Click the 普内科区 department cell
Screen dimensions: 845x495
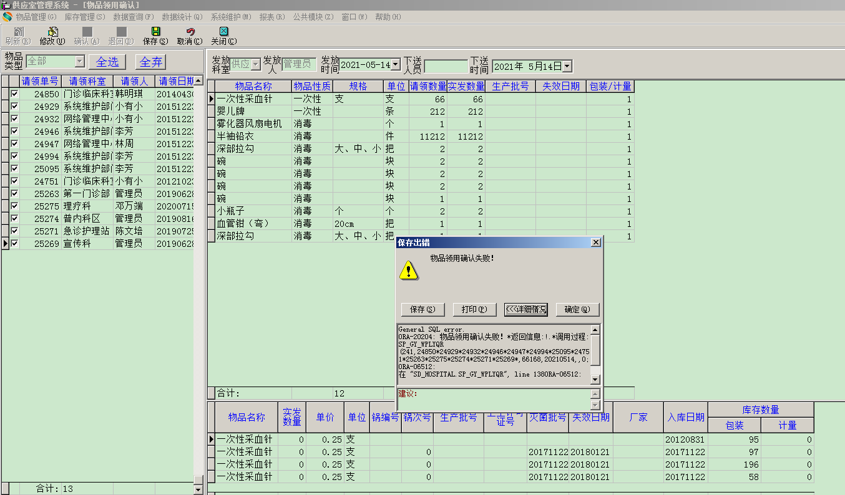pos(87,219)
